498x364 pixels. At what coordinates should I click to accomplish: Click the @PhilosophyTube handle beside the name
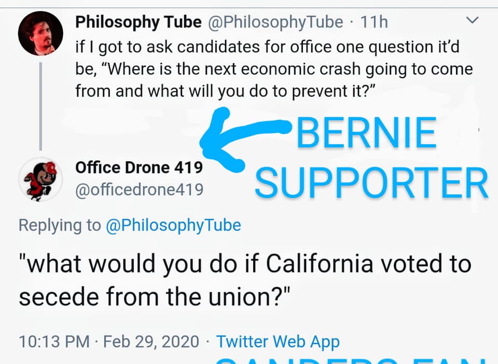(275, 22)
